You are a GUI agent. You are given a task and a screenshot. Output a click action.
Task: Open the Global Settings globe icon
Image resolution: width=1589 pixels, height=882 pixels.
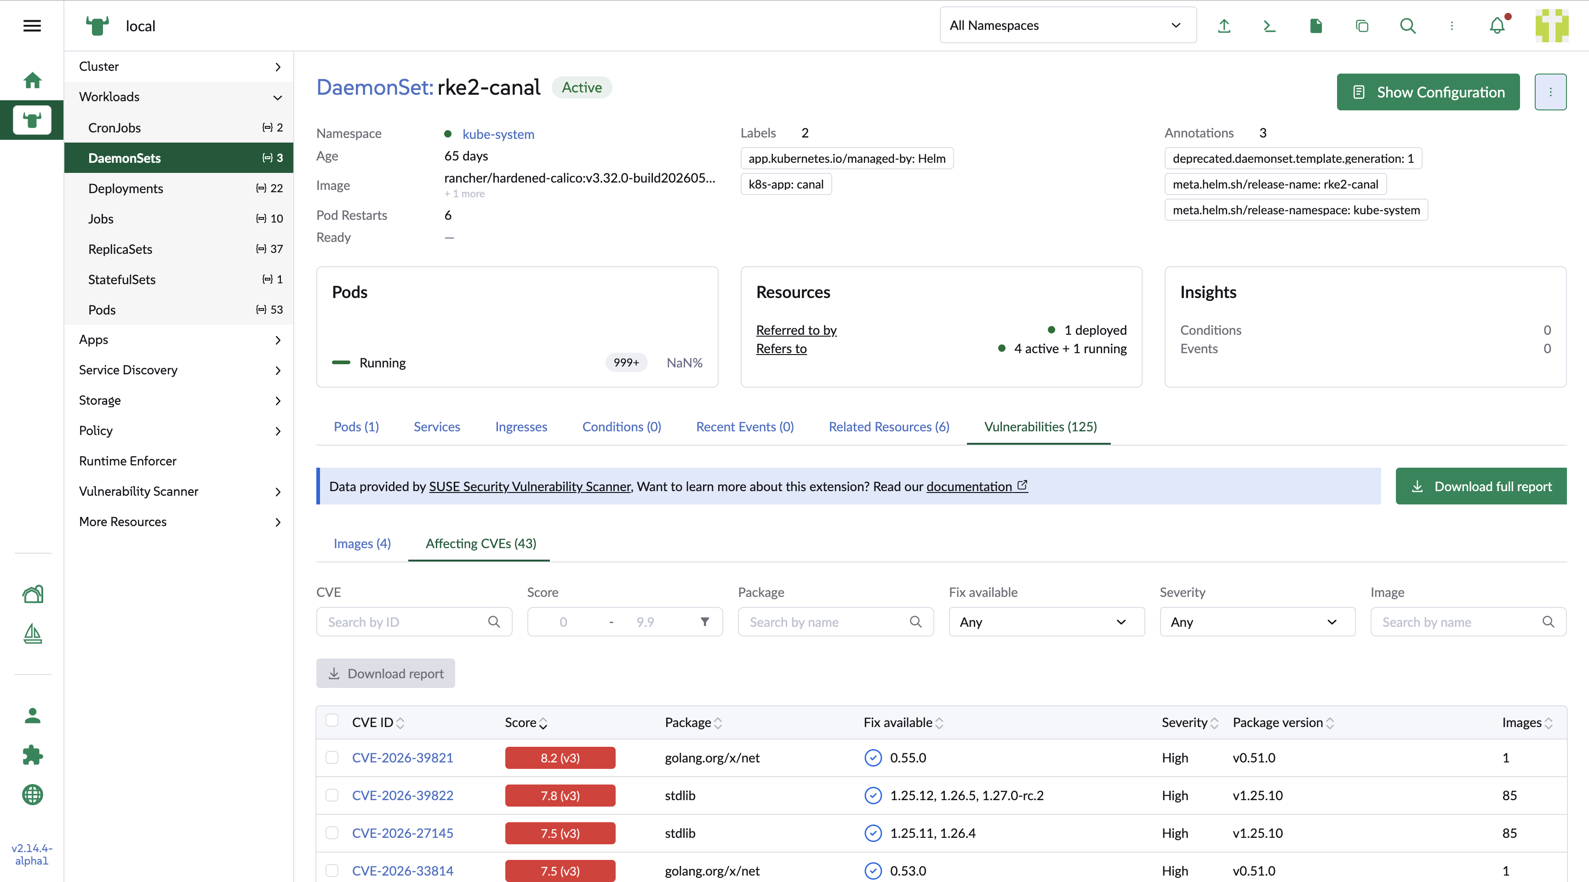[x=32, y=795]
